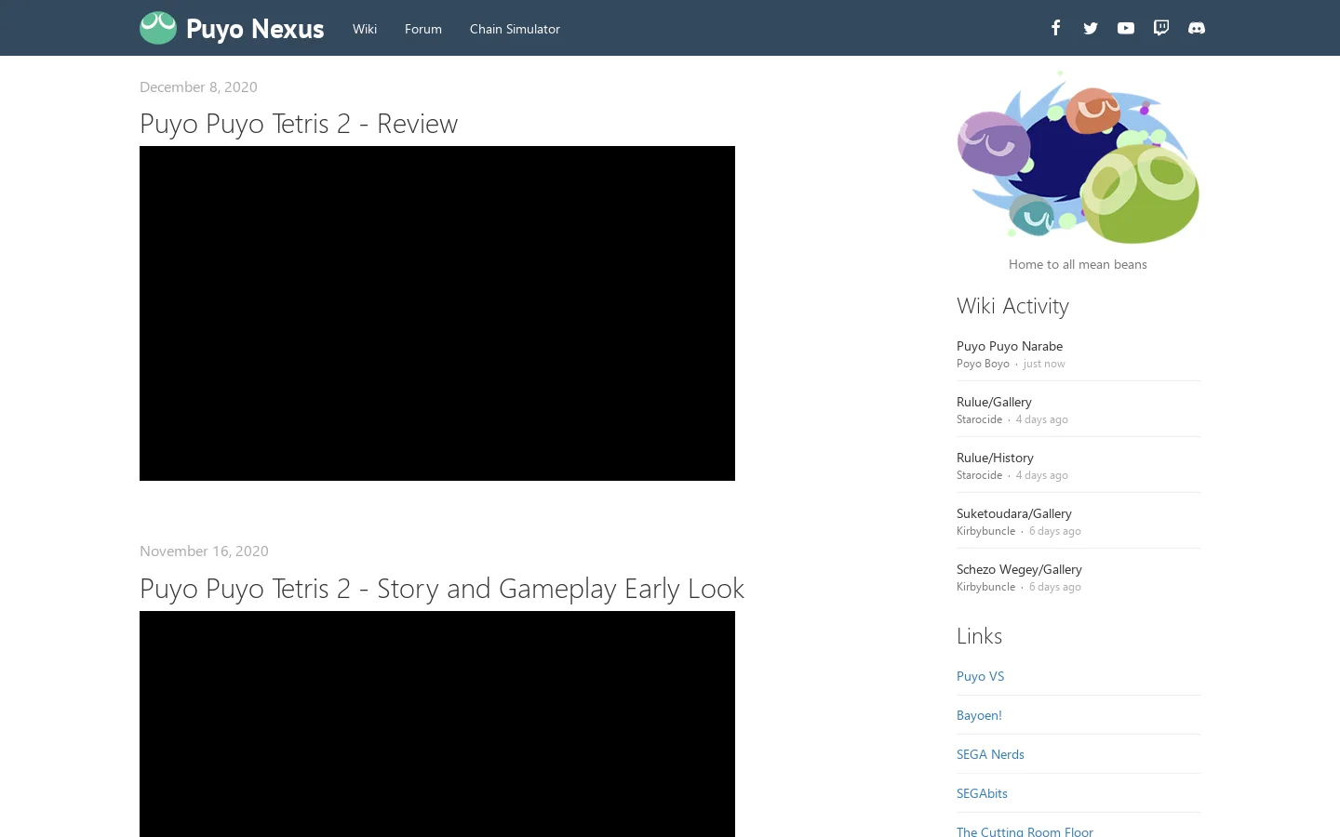The width and height of the screenshot is (1340, 837).
Task: Open Rulue/History wiki page
Action: point(995,458)
